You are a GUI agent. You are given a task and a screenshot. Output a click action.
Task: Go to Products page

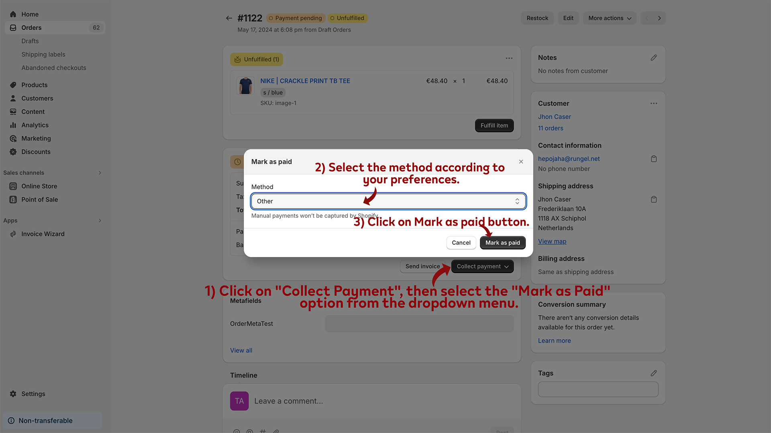coord(35,85)
